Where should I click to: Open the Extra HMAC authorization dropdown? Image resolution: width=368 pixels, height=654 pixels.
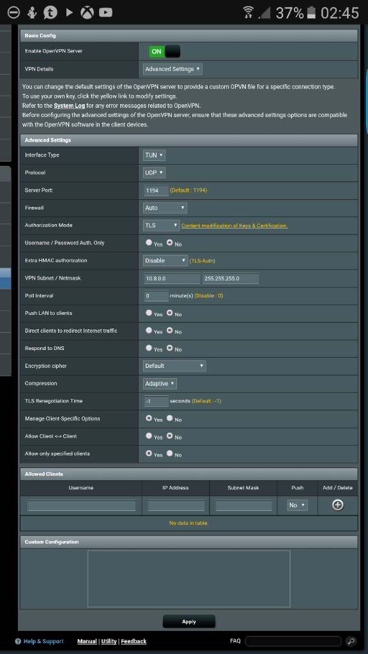[165, 261]
